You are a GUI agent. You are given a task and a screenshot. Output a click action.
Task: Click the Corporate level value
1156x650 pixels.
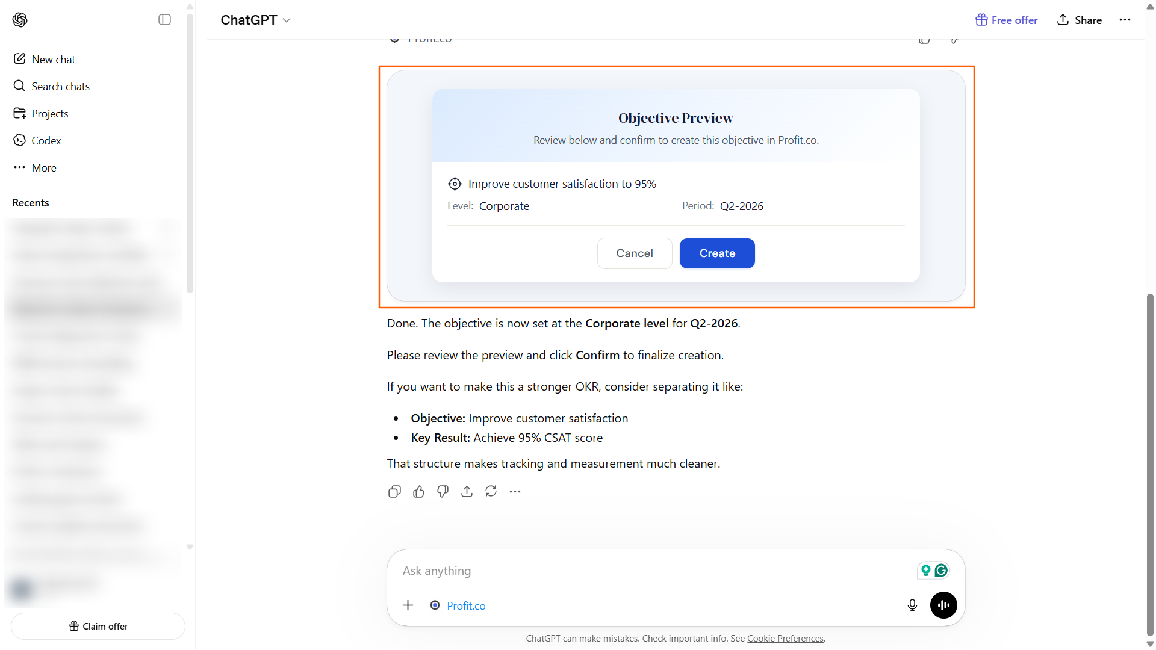(504, 206)
